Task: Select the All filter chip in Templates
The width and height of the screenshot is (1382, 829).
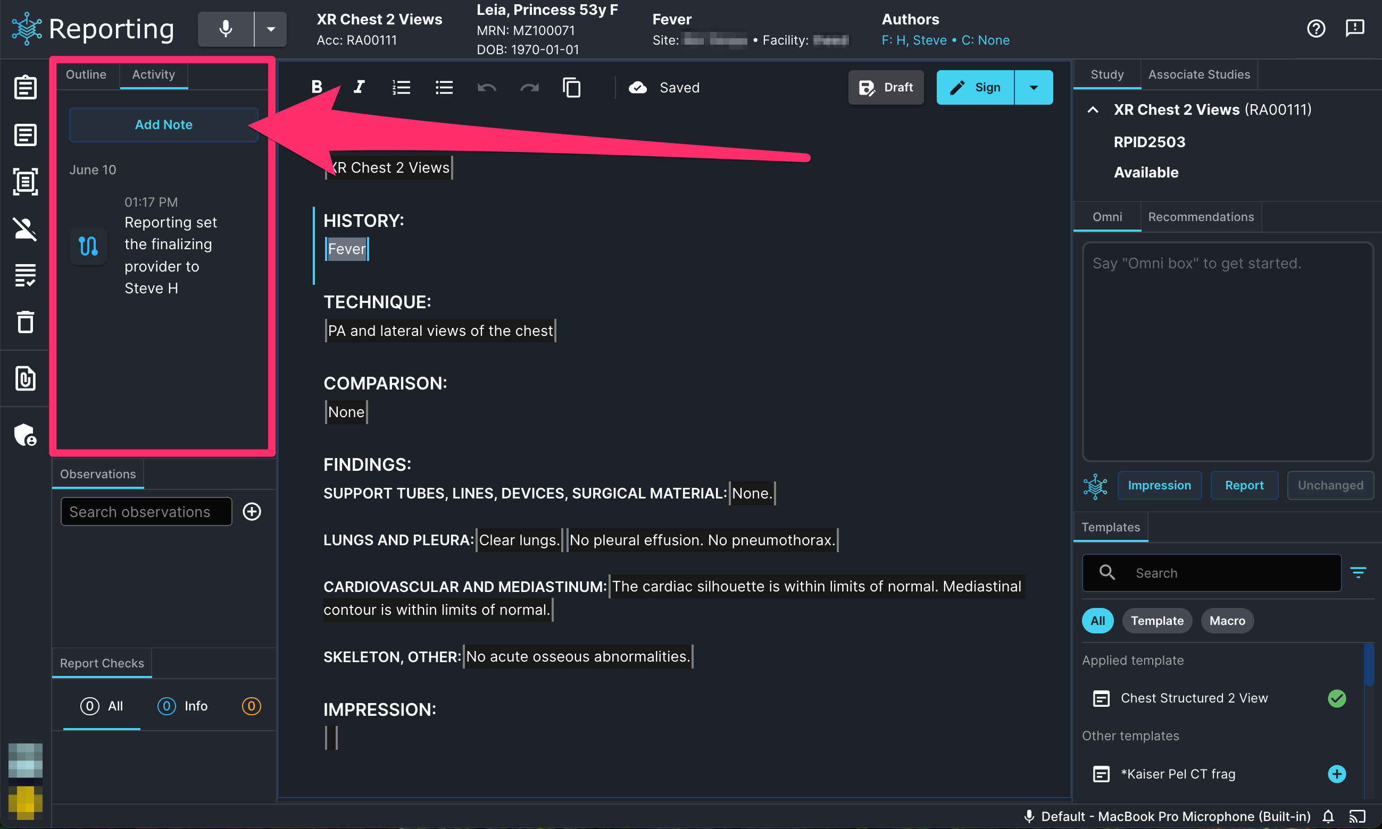Action: click(1097, 621)
